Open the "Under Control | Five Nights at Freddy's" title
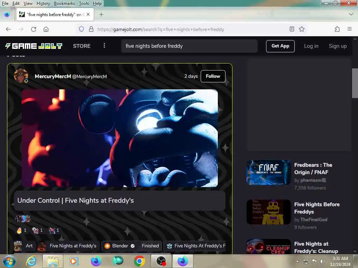The height and width of the screenshot is (268, 358). click(76, 201)
